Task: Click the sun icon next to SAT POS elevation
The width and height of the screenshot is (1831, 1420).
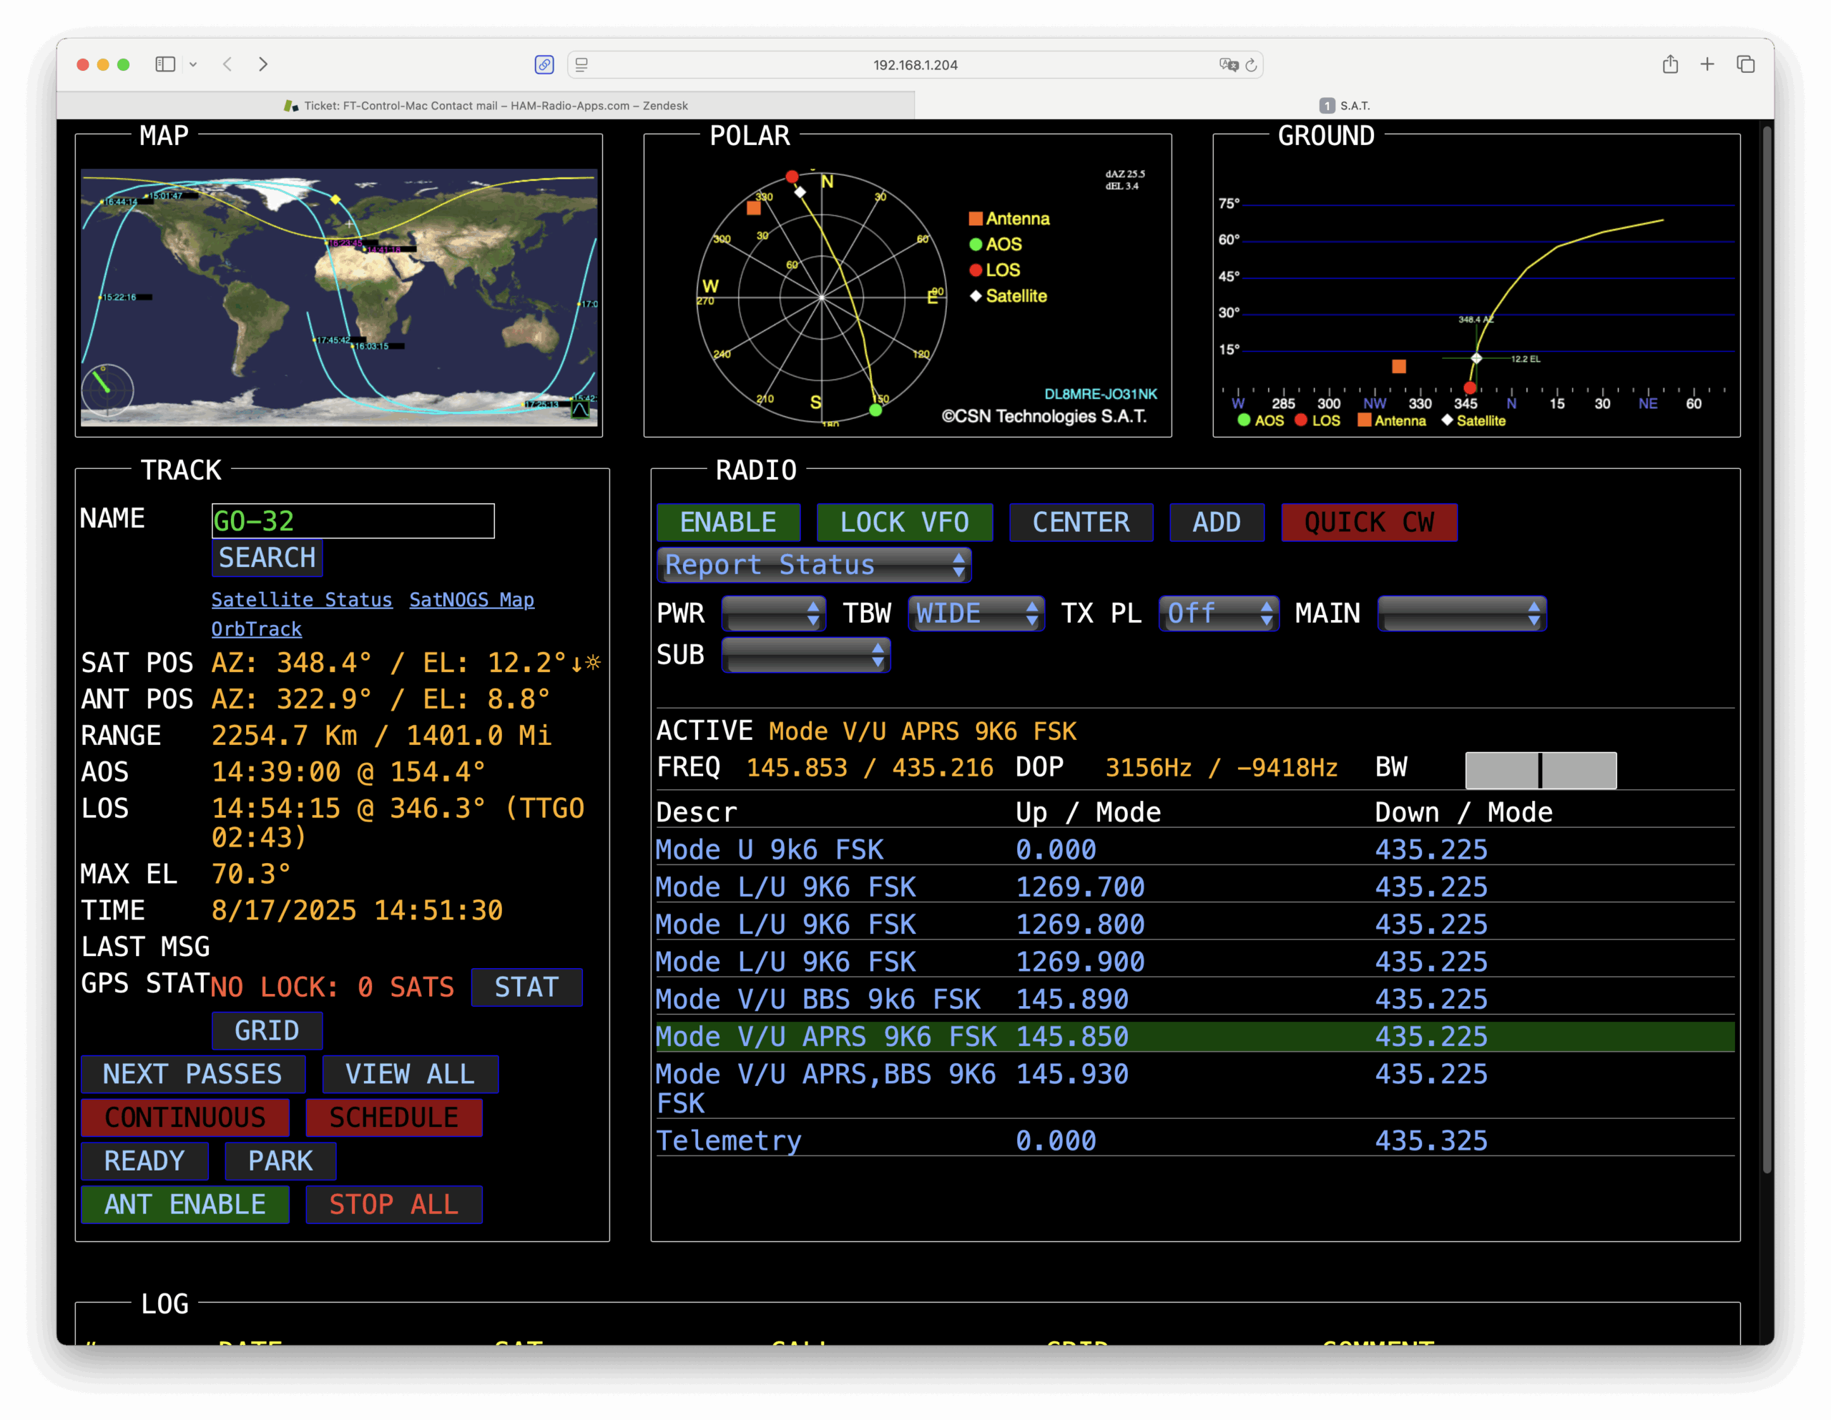Action: tap(595, 662)
